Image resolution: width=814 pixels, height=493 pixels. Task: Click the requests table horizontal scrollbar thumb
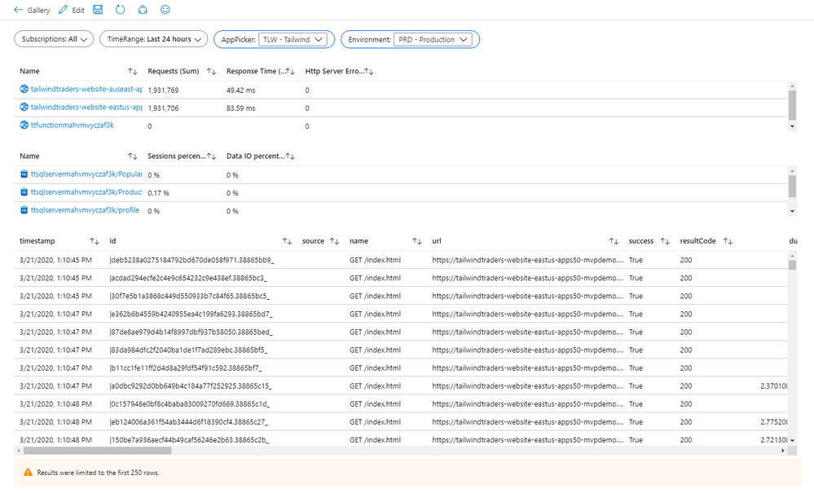tap(97, 451)
